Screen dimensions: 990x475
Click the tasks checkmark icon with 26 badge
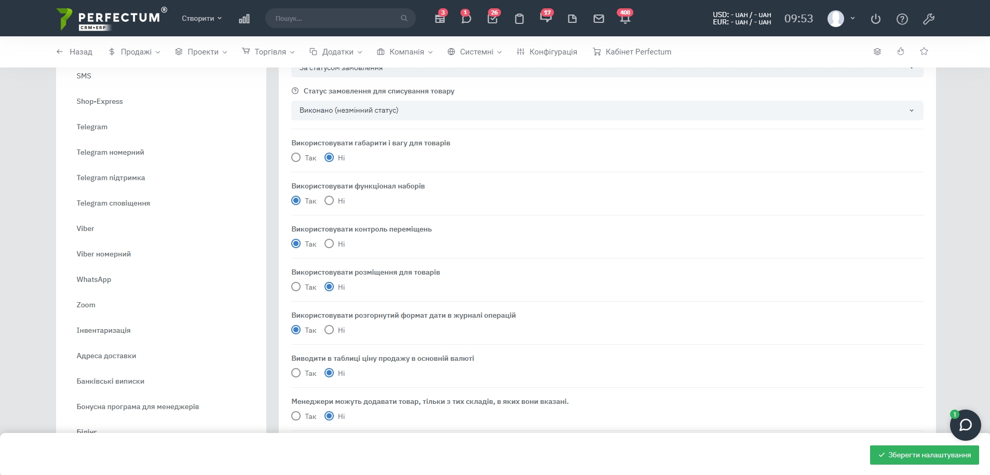tap(492, 19)
